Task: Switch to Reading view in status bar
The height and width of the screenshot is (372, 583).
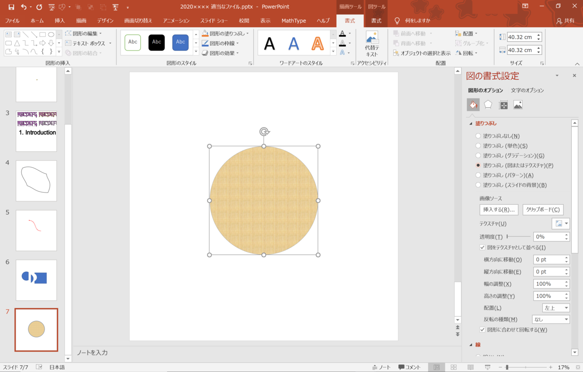Action: [470, 367]
